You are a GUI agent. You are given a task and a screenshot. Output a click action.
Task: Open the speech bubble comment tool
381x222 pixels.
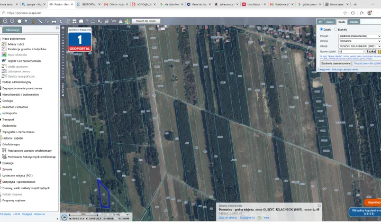pos(81,21)
